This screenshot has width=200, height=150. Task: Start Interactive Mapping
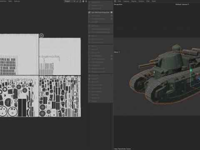[x=100, y=29]
